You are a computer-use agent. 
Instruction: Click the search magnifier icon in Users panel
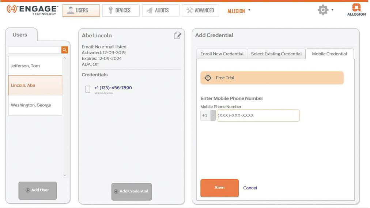(x=65, y=50)
